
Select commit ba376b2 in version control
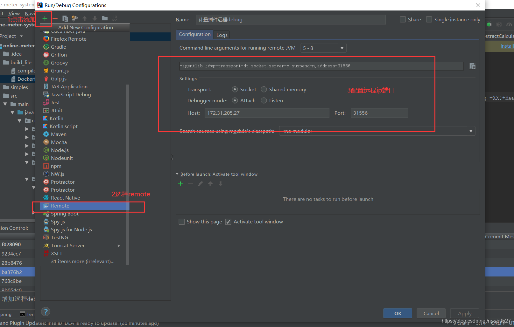tap(18, 272)
